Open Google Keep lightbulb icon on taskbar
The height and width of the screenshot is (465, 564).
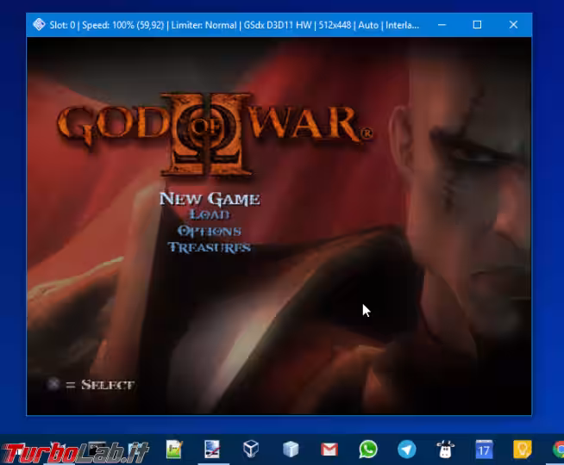523,449
